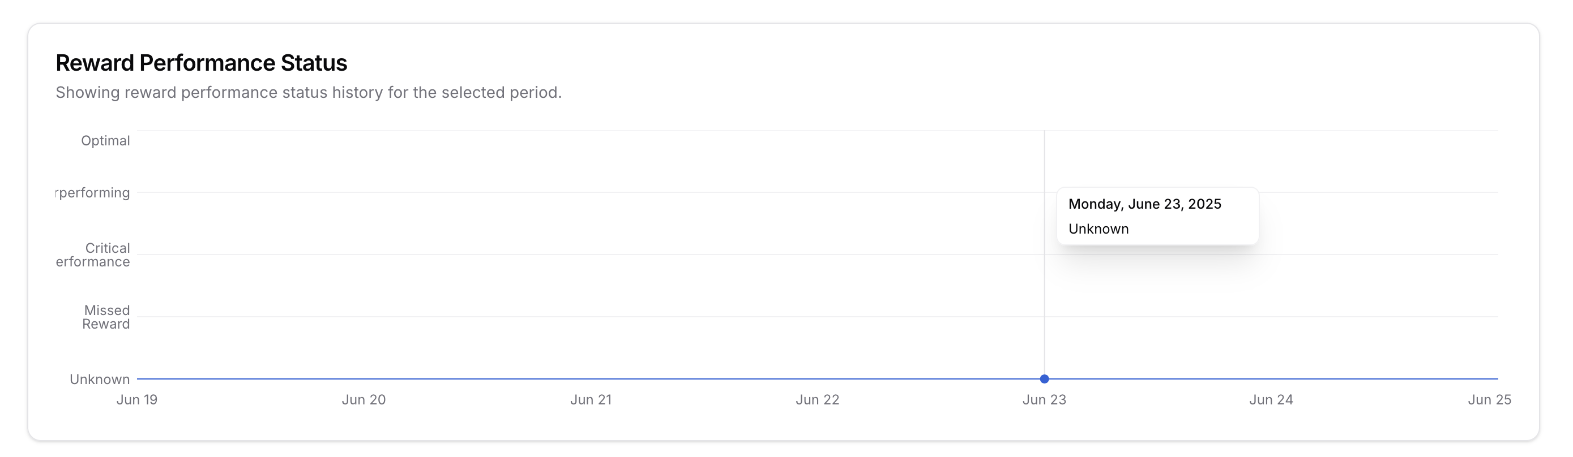This screenshot has height=457, width=1573.
Task: Click the Missed Reward y-axis label
Action: pos(106,317)
